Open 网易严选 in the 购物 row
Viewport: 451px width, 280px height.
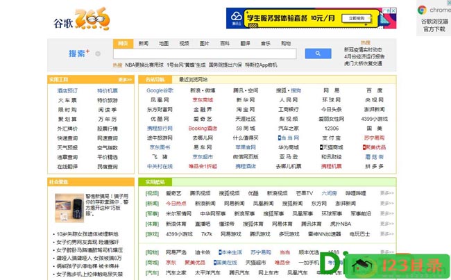[x=176, y=253]
